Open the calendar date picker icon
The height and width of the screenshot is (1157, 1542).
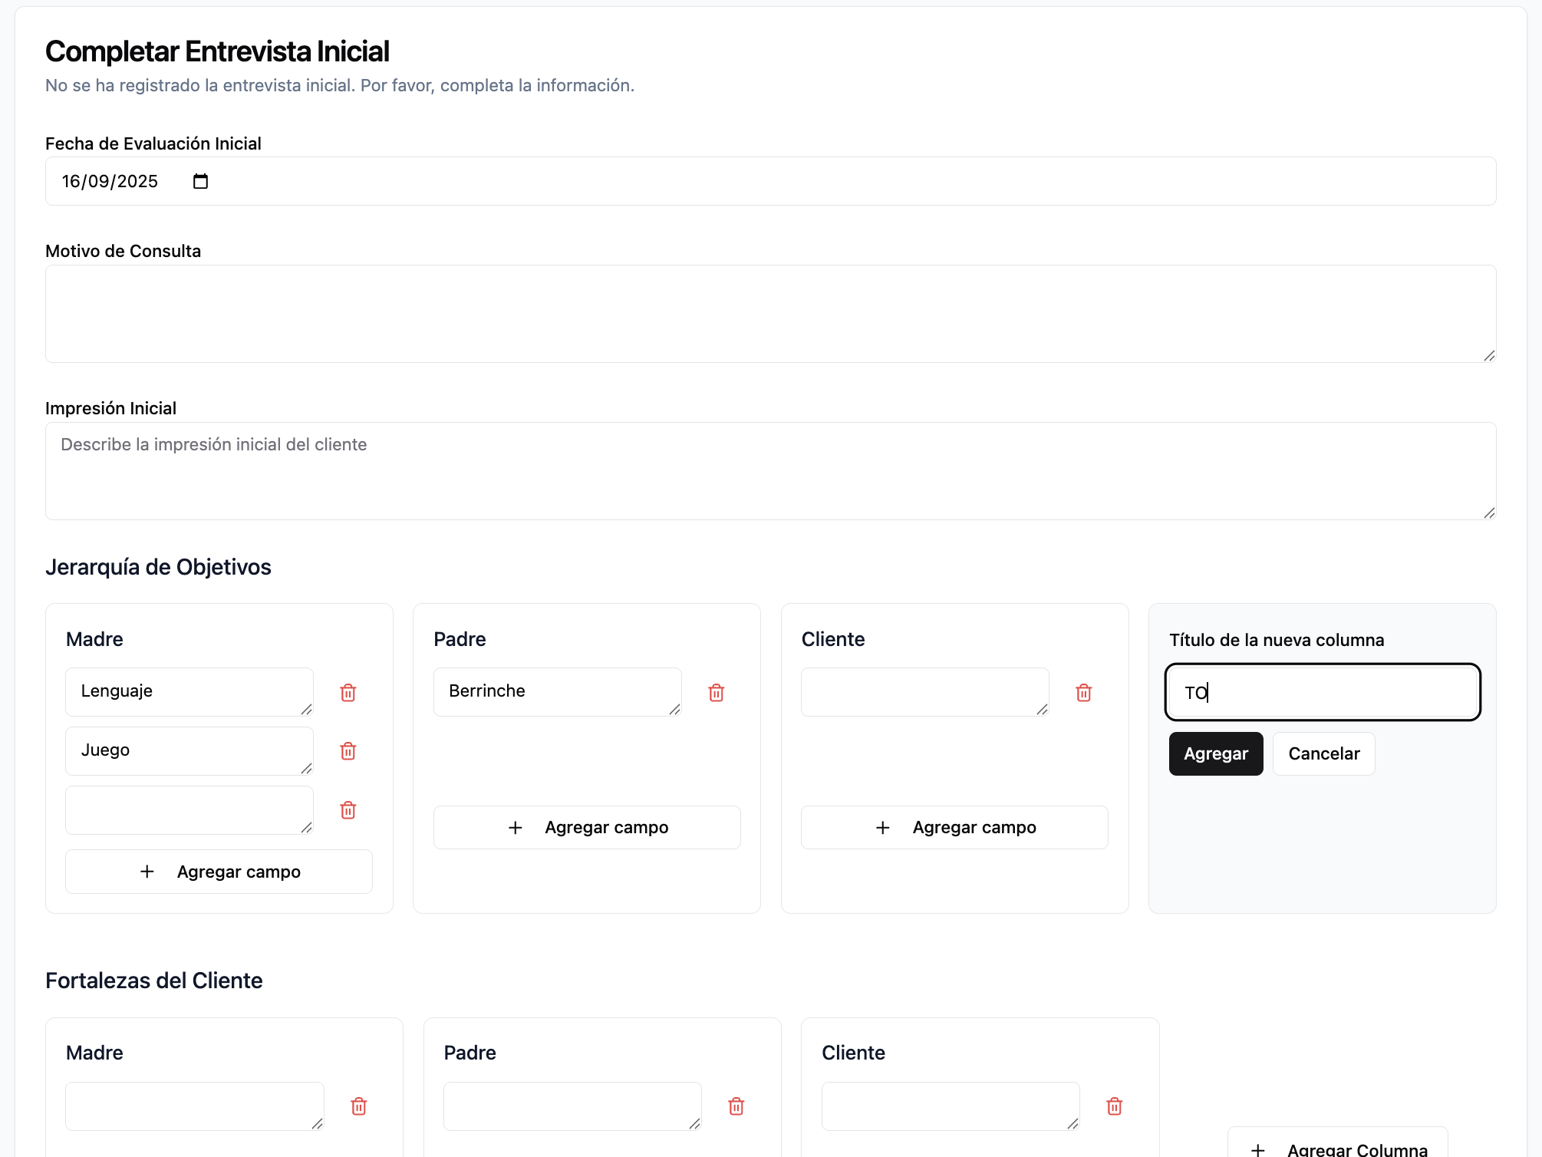click(x=200, y=182)
